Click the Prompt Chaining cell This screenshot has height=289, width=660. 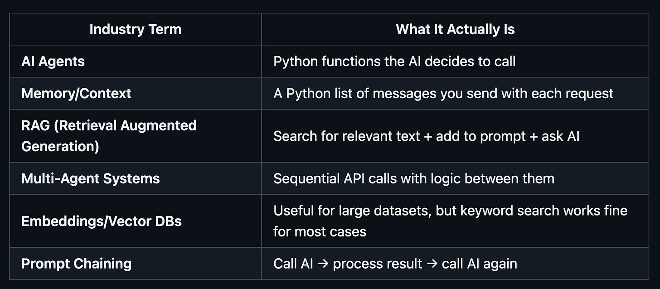click(136, 263)
